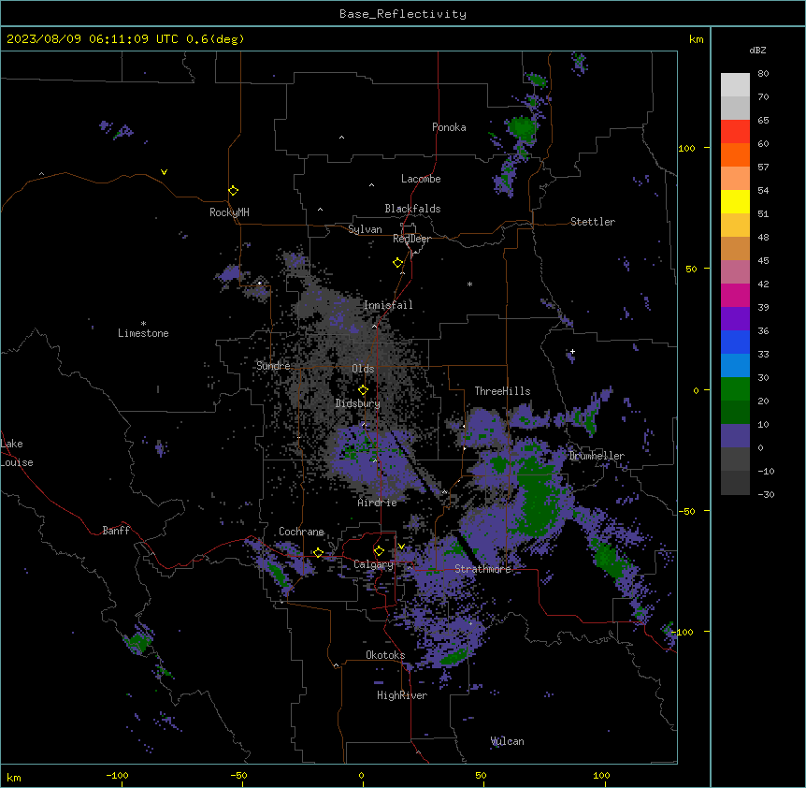806x788 pixels.
Task: Click the Sundre label
Action: click(x=273, y=366)
